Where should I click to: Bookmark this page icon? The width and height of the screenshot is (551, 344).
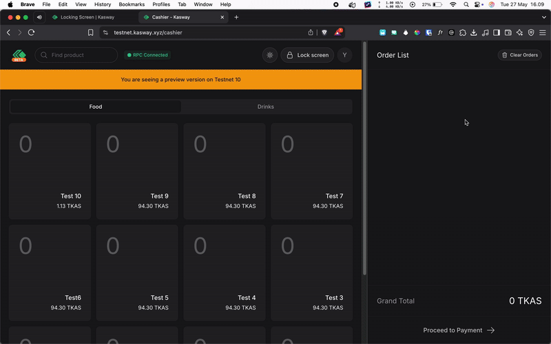(91, 32)
